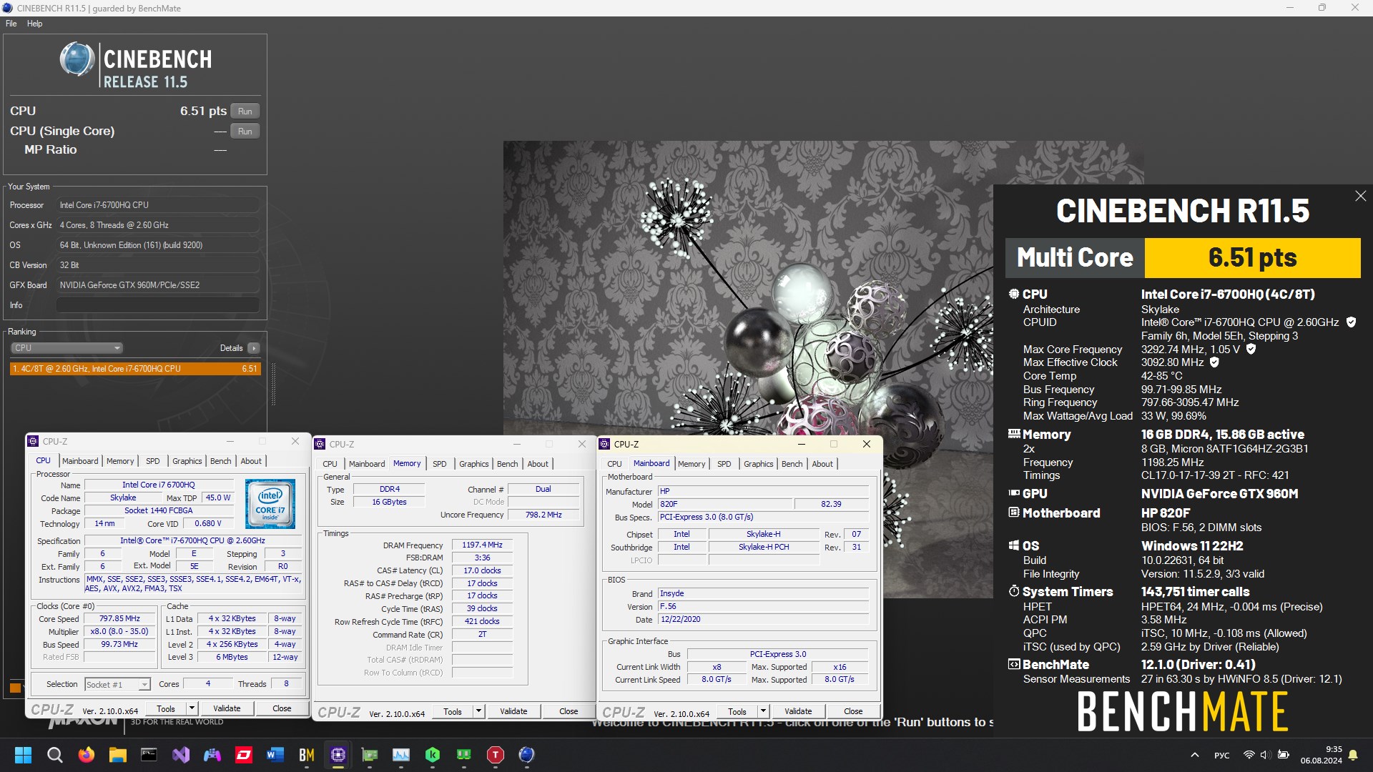Launch Firefox from the taskbar

86,755
